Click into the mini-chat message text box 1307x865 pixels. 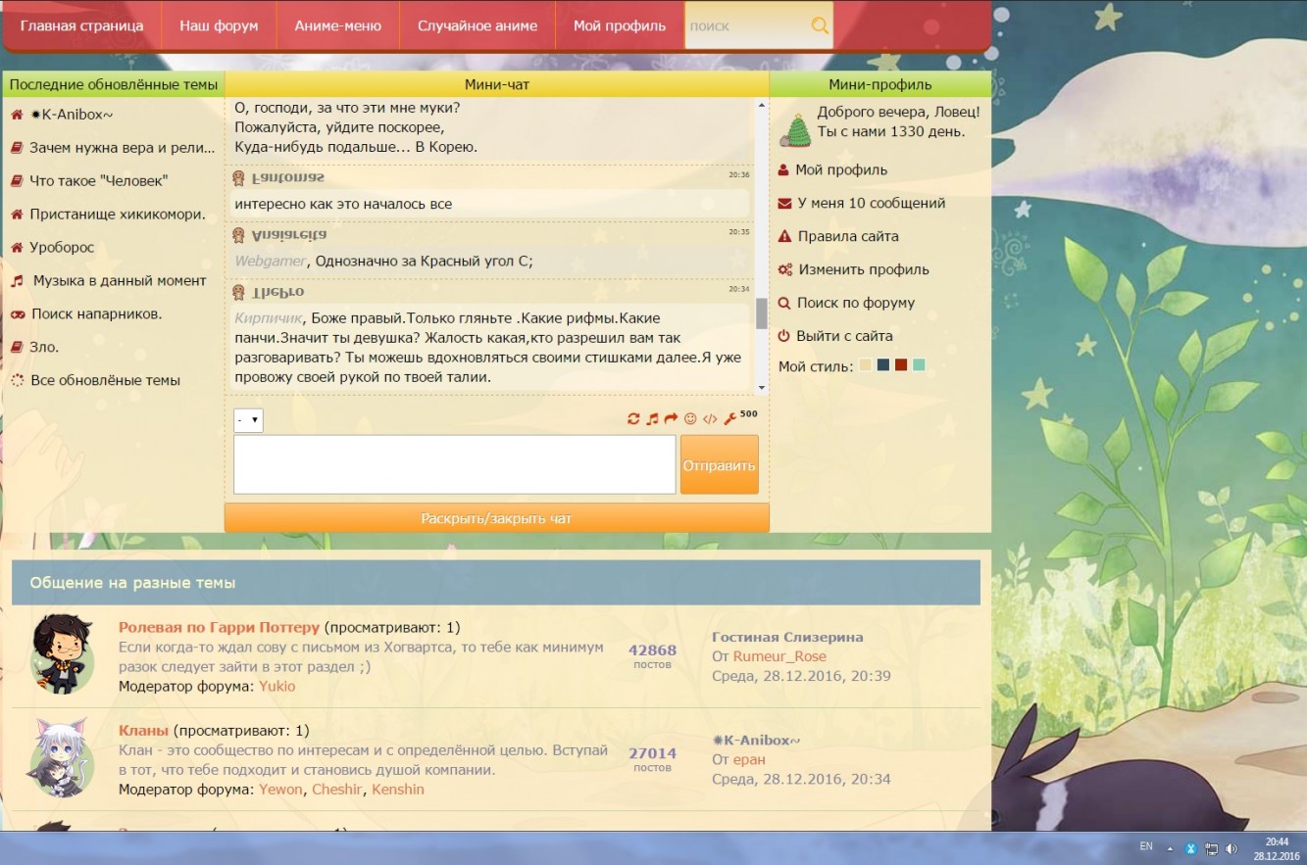pos(454,464)
